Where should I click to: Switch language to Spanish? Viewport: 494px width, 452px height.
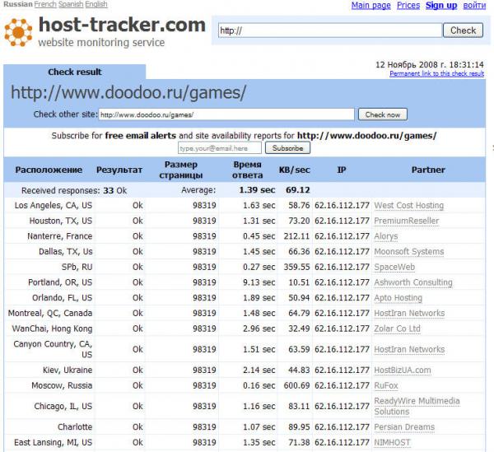click(71, 4)
